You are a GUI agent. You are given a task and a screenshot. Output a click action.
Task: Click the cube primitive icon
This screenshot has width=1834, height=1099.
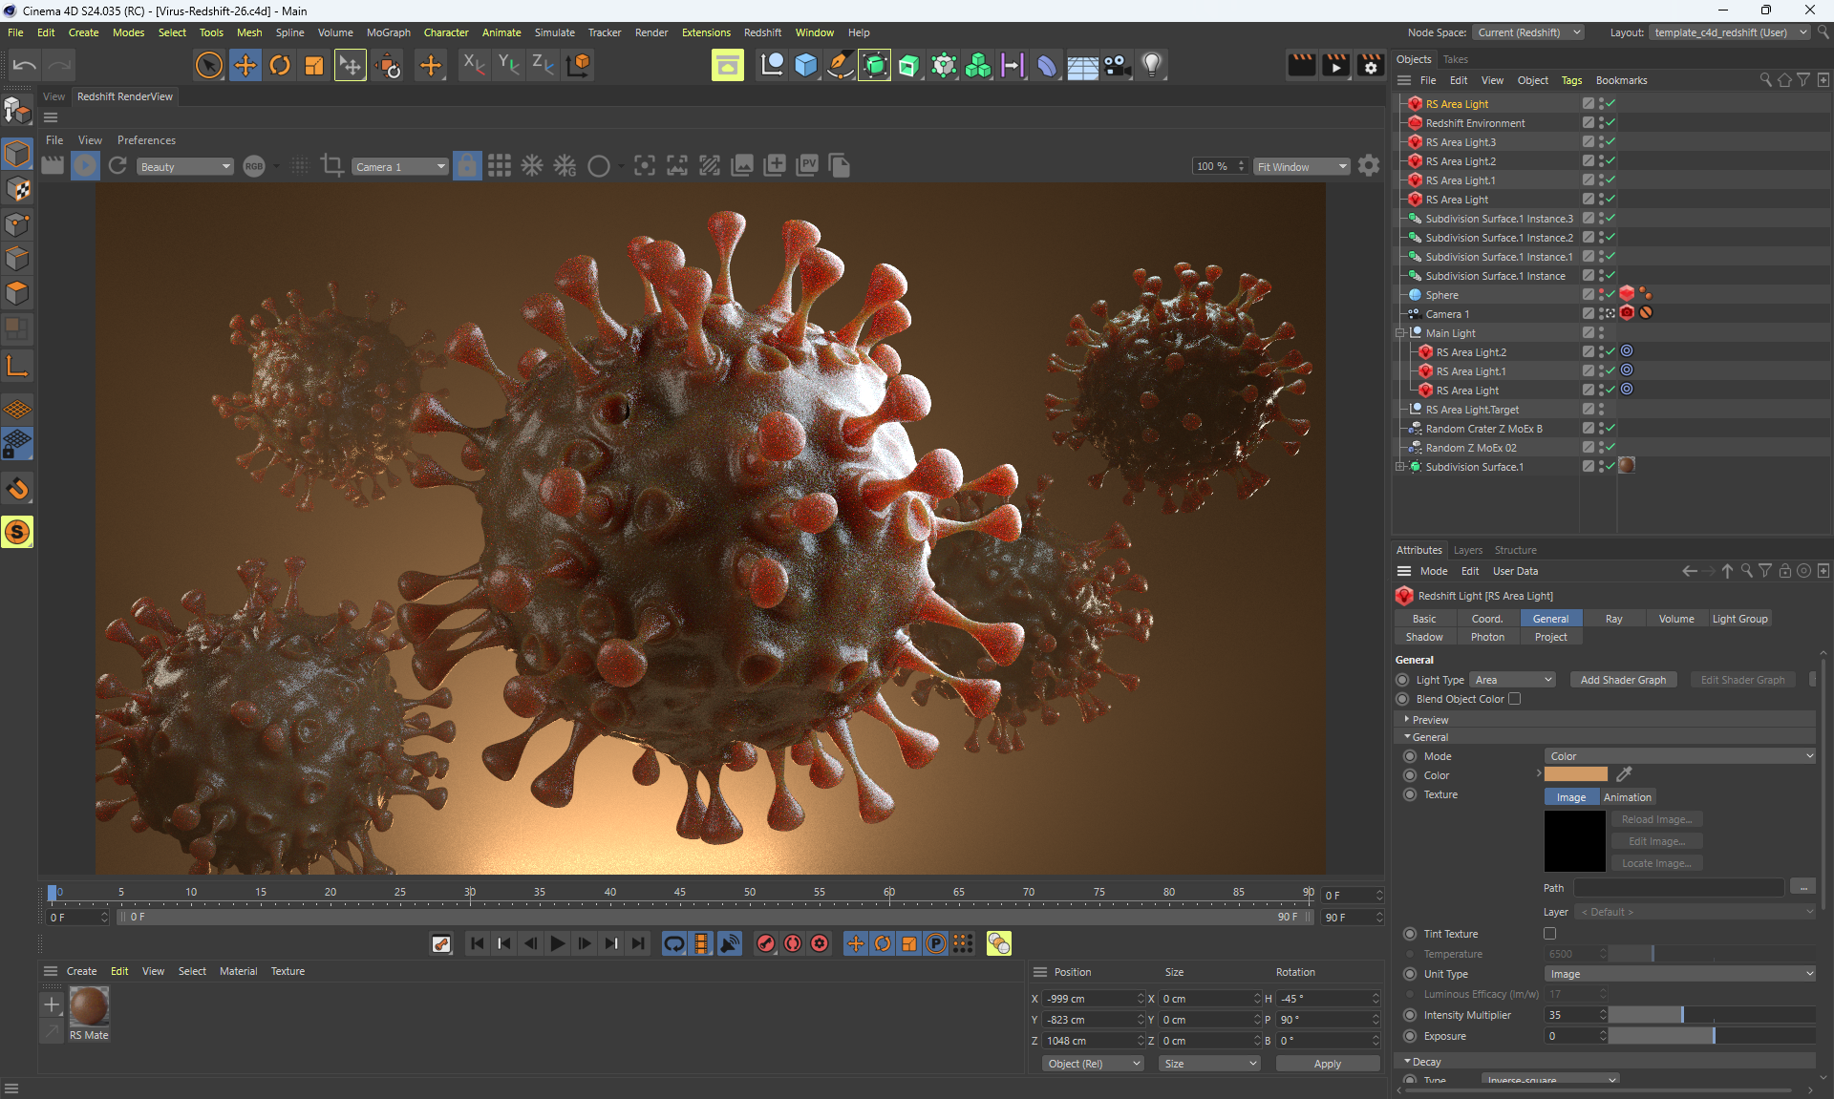[x=806, y=65]
